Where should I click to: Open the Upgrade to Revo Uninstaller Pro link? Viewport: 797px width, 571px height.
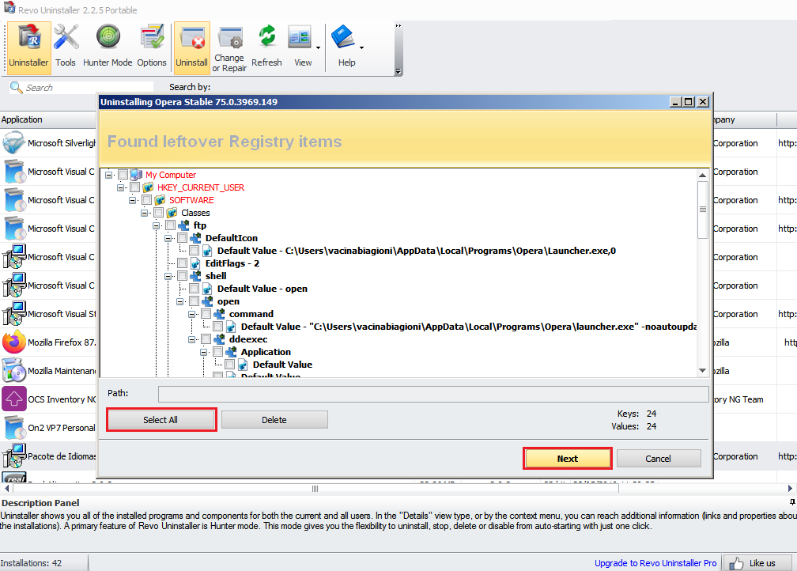tap(655, 562)
